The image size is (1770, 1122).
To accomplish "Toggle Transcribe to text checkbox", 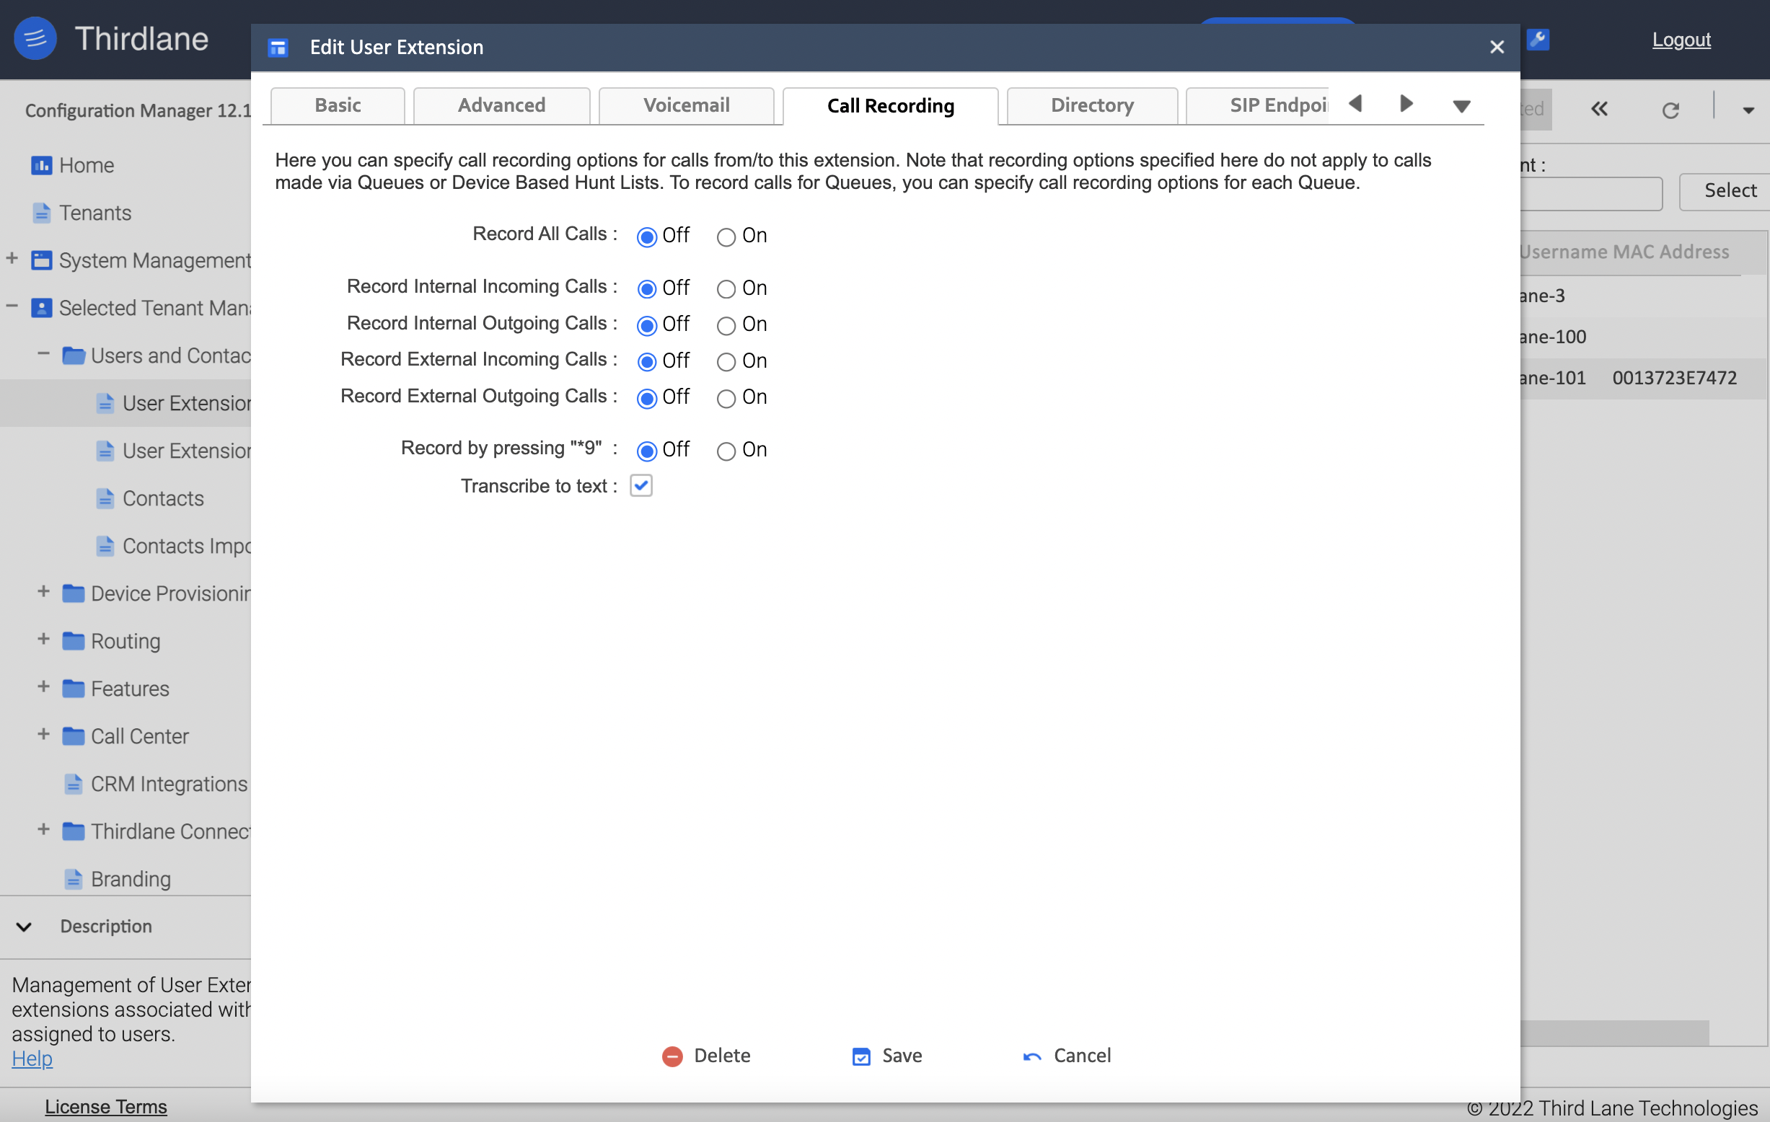I will pos(641,486).
